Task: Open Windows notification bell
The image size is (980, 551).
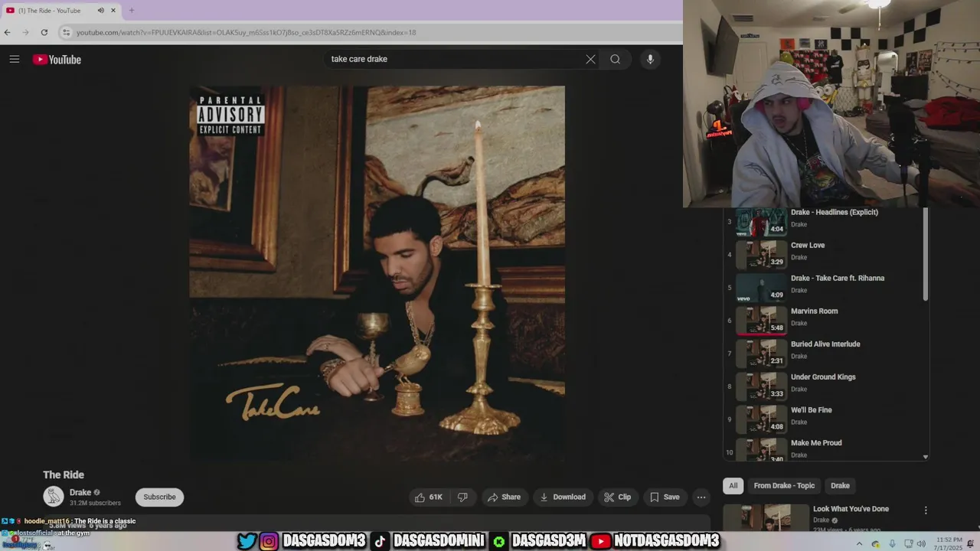Action: point(971,544)
